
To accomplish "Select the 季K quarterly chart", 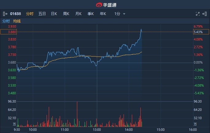I will pos(90,14).
